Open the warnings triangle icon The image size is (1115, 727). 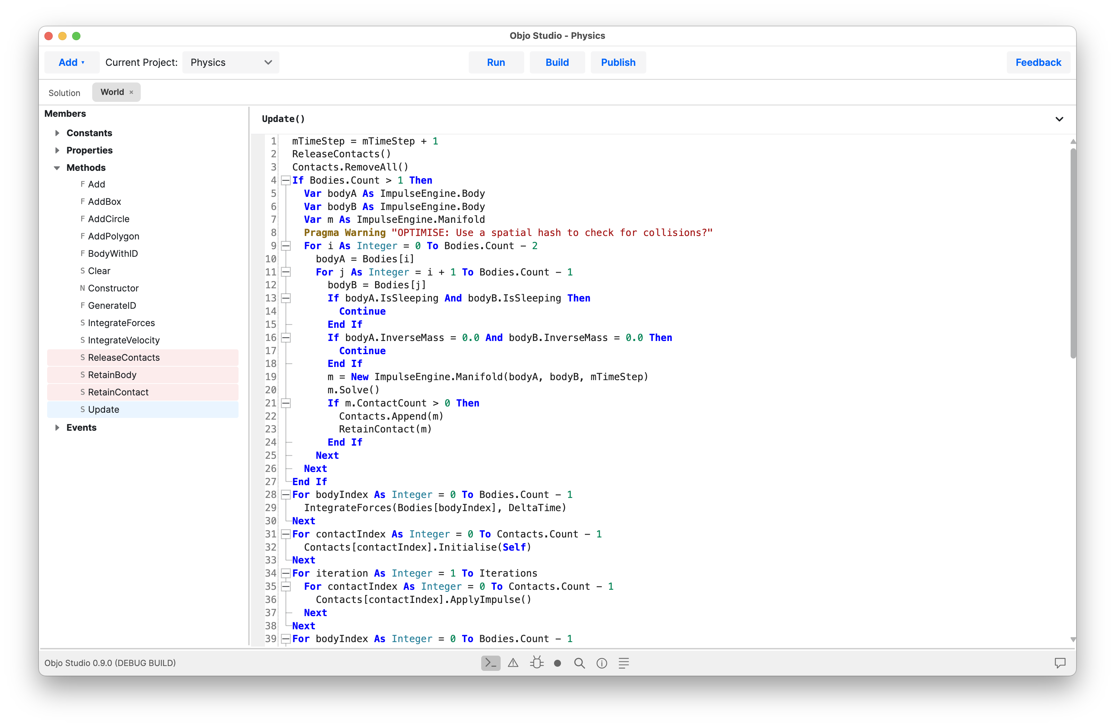pyautogui.click(x=513, y=663)
